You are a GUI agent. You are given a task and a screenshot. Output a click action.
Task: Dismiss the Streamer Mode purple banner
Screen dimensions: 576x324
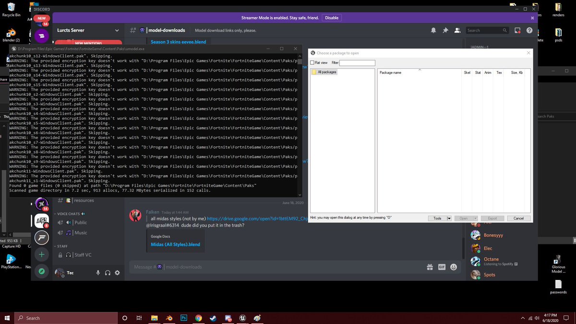tap(532, 18)
